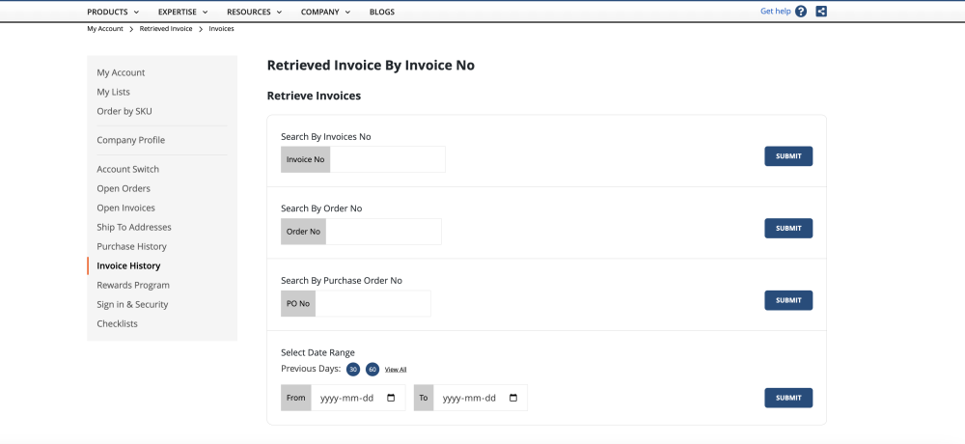The width and height of the screenshot is (965, 444).
Task: Open the To date calendar picker icon
Action: click(513, 398)
